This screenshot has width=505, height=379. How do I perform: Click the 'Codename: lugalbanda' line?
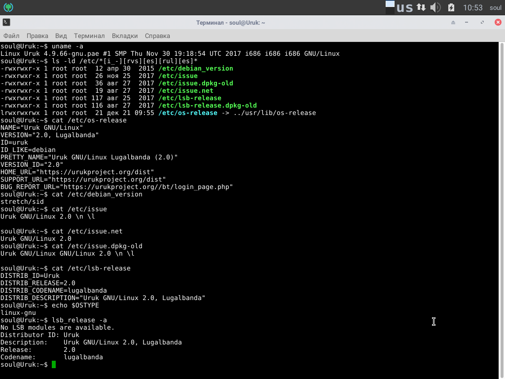click(51, 357)
